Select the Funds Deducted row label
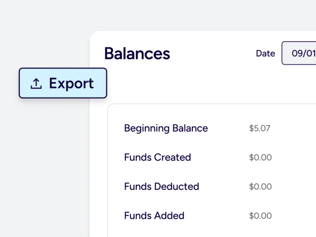Screen dimensions: 316x237 pyautogui.click(x=161, y=187)
